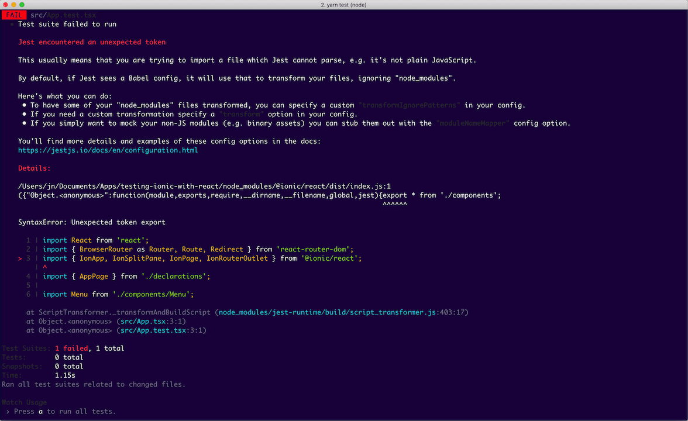Click 'Test suite failed to run' line
The width and height of the screenshot is (688, 421).
click(67, 24)
